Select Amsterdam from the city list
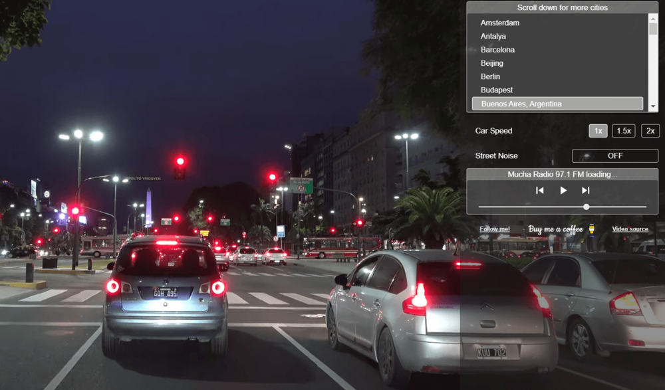This screenshot has width=665, height=390. point(500,23)
